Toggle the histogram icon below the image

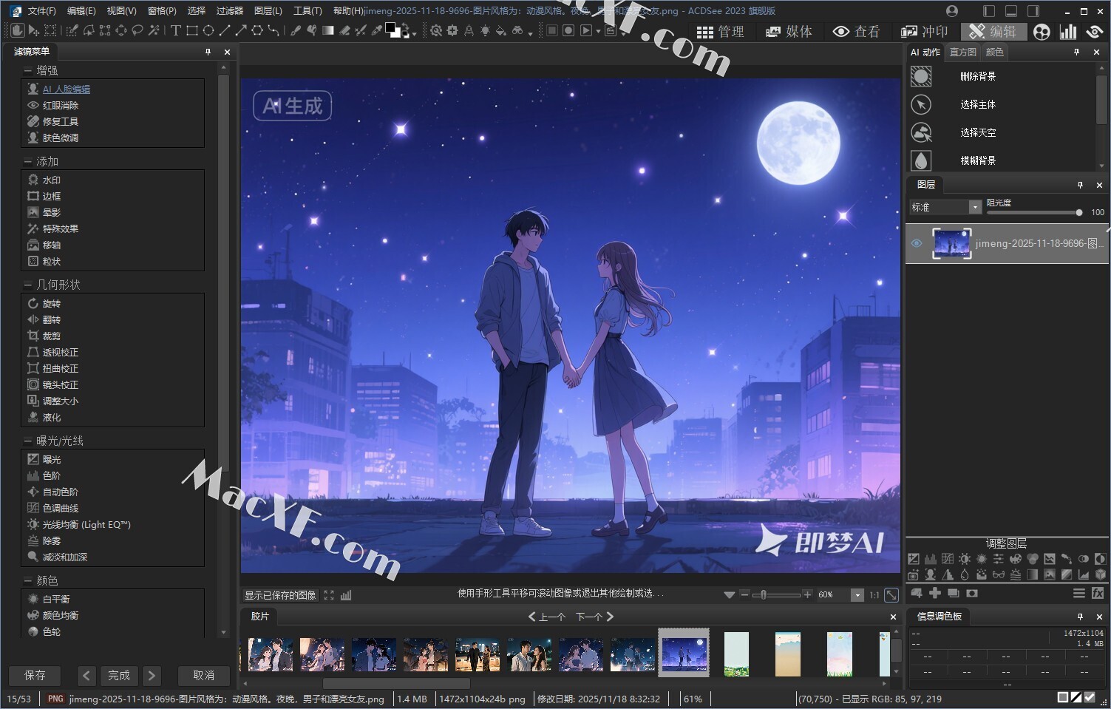[346, 595]
